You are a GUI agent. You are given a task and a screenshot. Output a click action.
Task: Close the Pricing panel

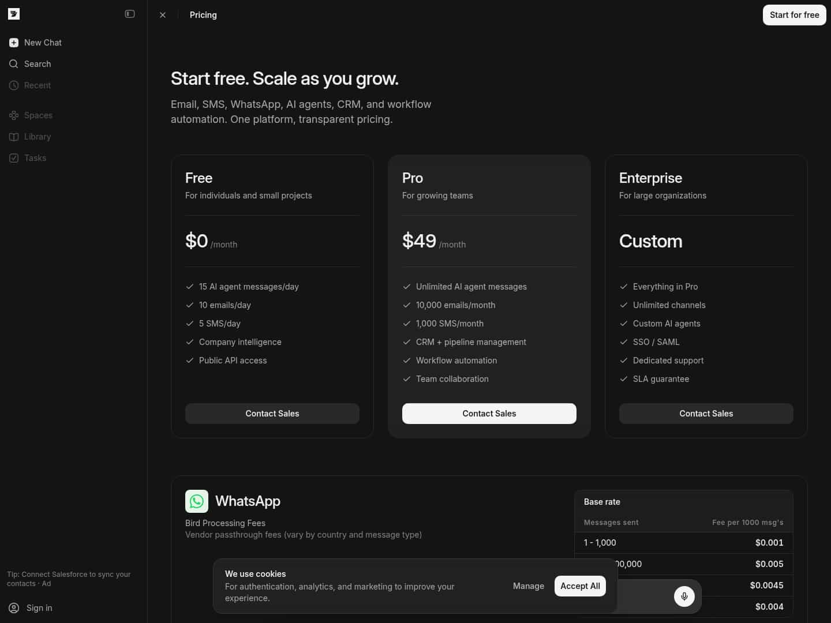pos(163,15)
